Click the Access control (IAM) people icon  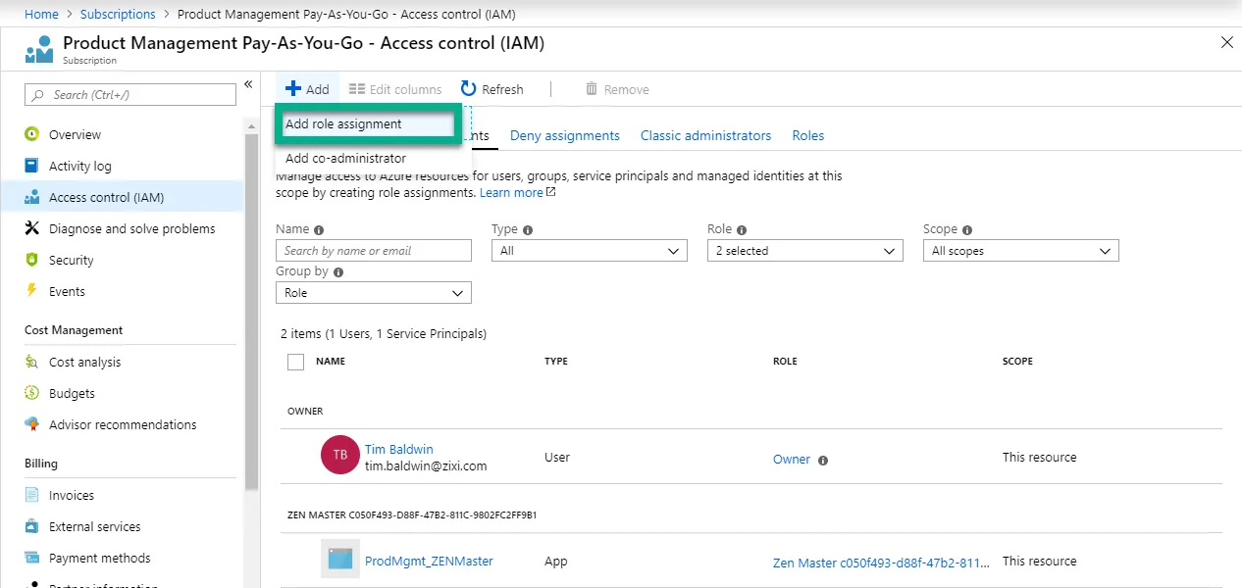32,197
